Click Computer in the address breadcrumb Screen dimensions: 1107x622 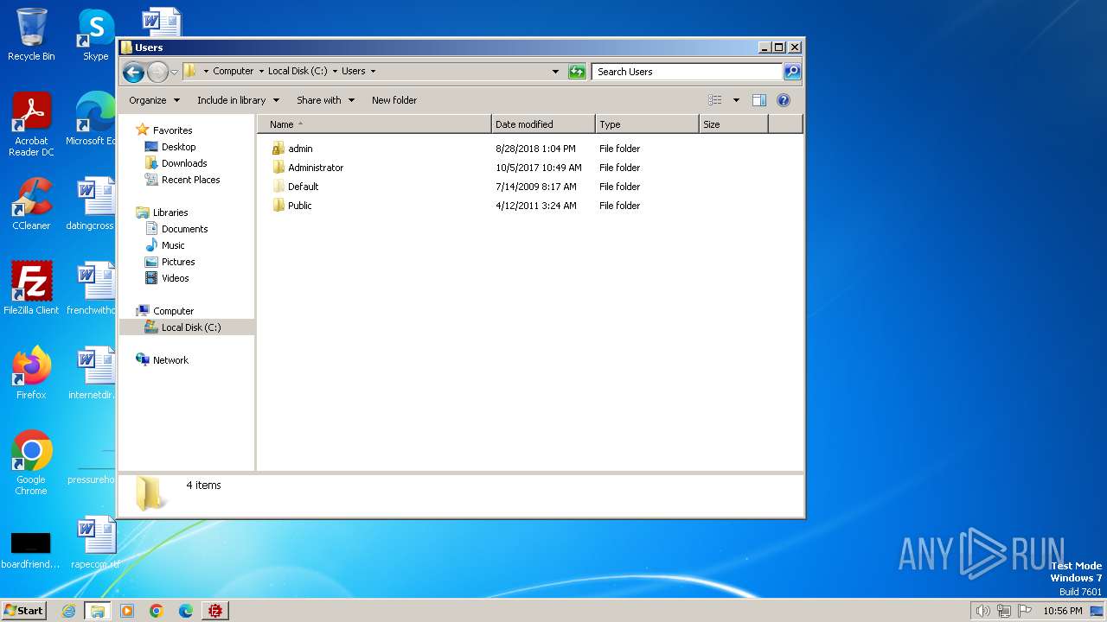tap(234, 72)
